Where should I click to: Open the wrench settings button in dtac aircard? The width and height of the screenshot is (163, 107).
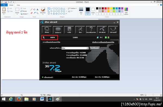click(80, 30)
